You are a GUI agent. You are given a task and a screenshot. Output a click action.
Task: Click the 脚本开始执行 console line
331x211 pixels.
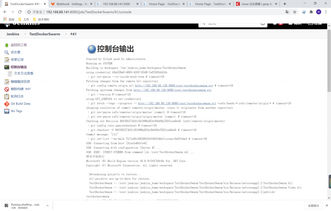95,157
